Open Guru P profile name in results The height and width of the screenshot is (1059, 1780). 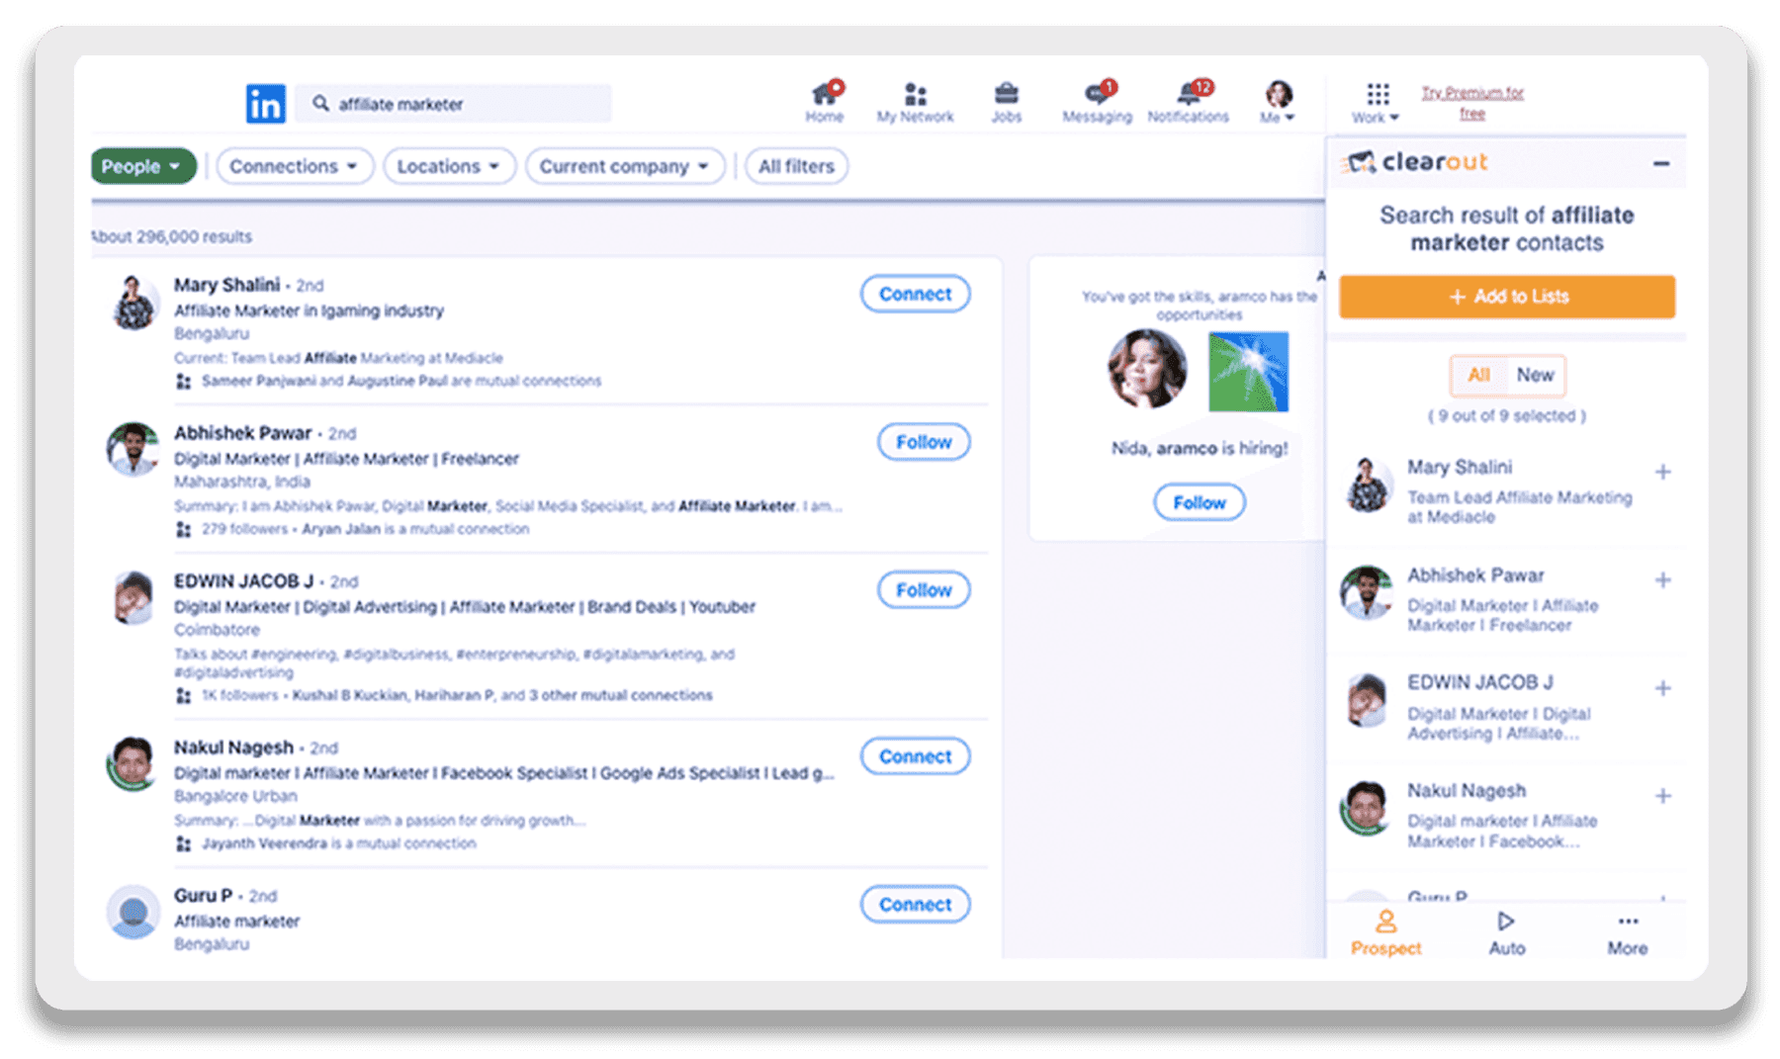tap(203, 896)
